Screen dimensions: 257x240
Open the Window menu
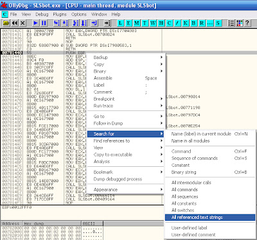click(x=99, y=14)
